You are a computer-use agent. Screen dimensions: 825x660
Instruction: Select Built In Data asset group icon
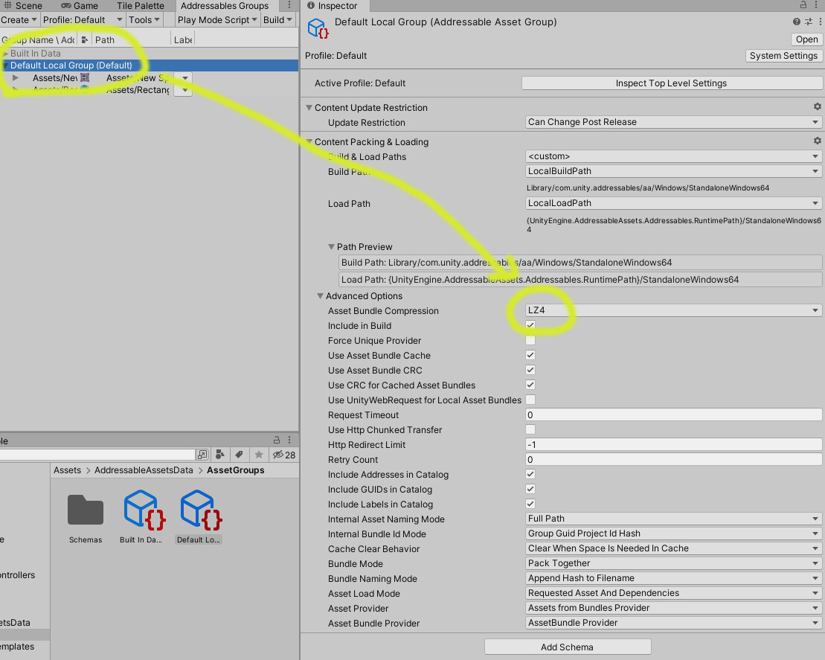click(x=144, y=510)
